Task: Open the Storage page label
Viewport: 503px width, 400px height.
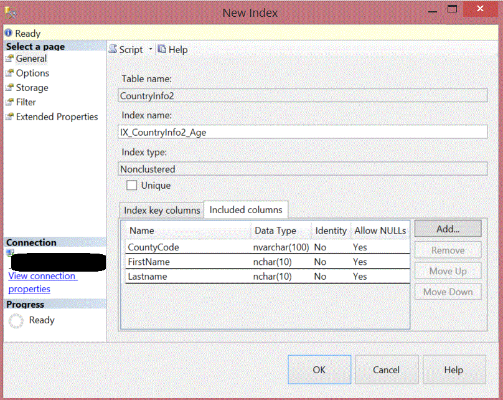Action: [x=32, y=87]
